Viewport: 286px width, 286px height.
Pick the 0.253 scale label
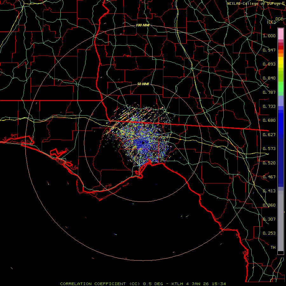click(x=269, y=233)
